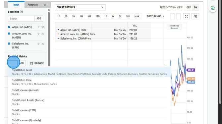
Task: Open the DATE RANGE dropdown
Action: pos(155,16)
